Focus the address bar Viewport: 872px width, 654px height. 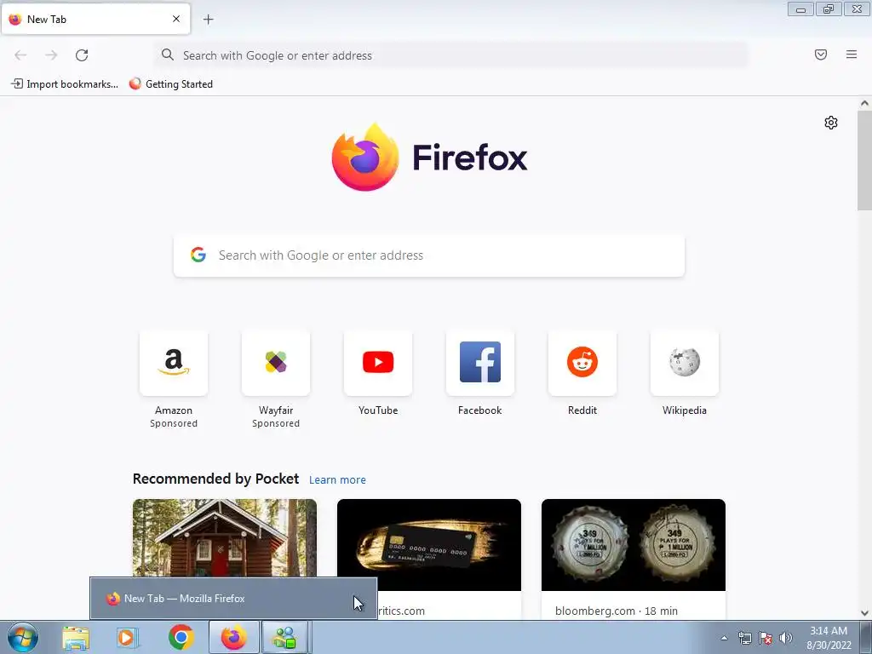pyautogui.click(x=450, y=55)
